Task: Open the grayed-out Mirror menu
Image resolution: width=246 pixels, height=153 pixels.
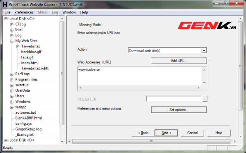Action: [x=43, y=12]
